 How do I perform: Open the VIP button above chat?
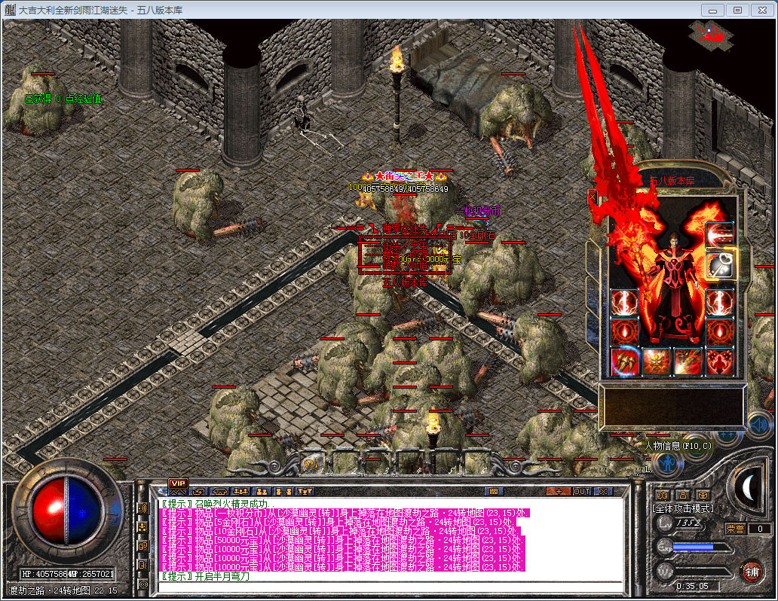pos(178,484)
